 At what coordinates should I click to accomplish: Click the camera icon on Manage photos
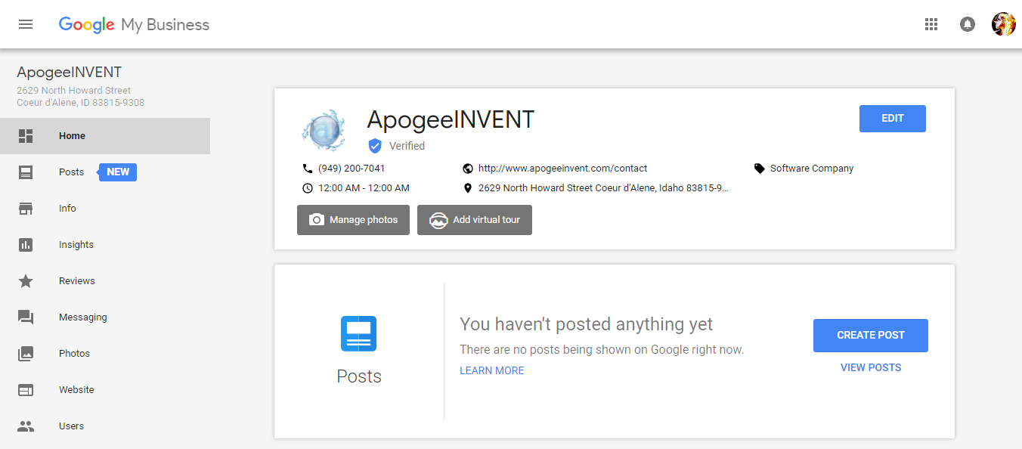pyautogui.click(x=317, y=220)
